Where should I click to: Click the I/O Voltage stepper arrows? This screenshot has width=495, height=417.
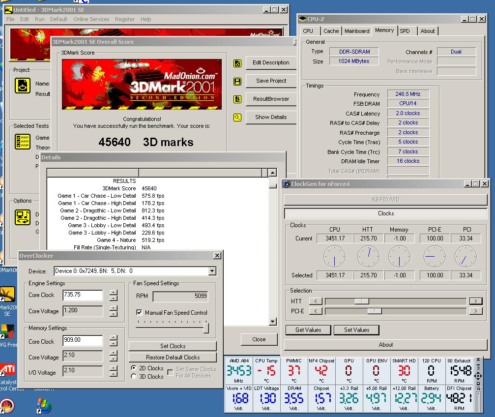coord(114,371)
